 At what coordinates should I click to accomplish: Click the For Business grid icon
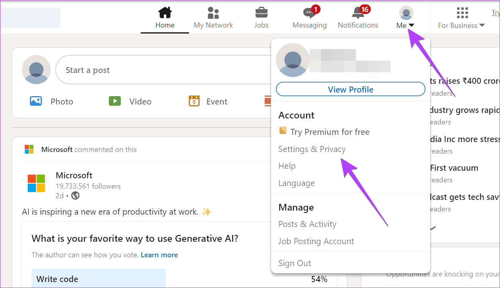pyautogui.click(x=462, y=13)
